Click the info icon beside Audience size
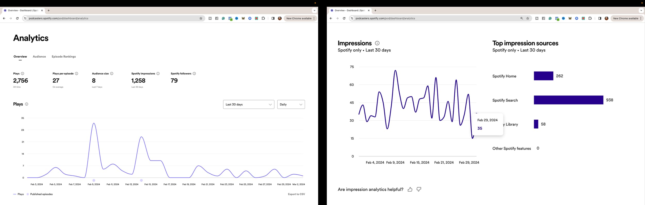The height and width of the screenshot is (205, 645). tap(112, 74)
